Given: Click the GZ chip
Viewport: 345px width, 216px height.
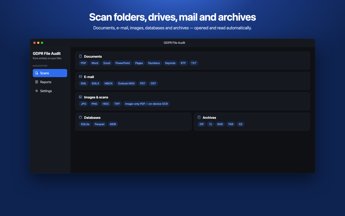Looking at the screenshot, I should [240, 124].
